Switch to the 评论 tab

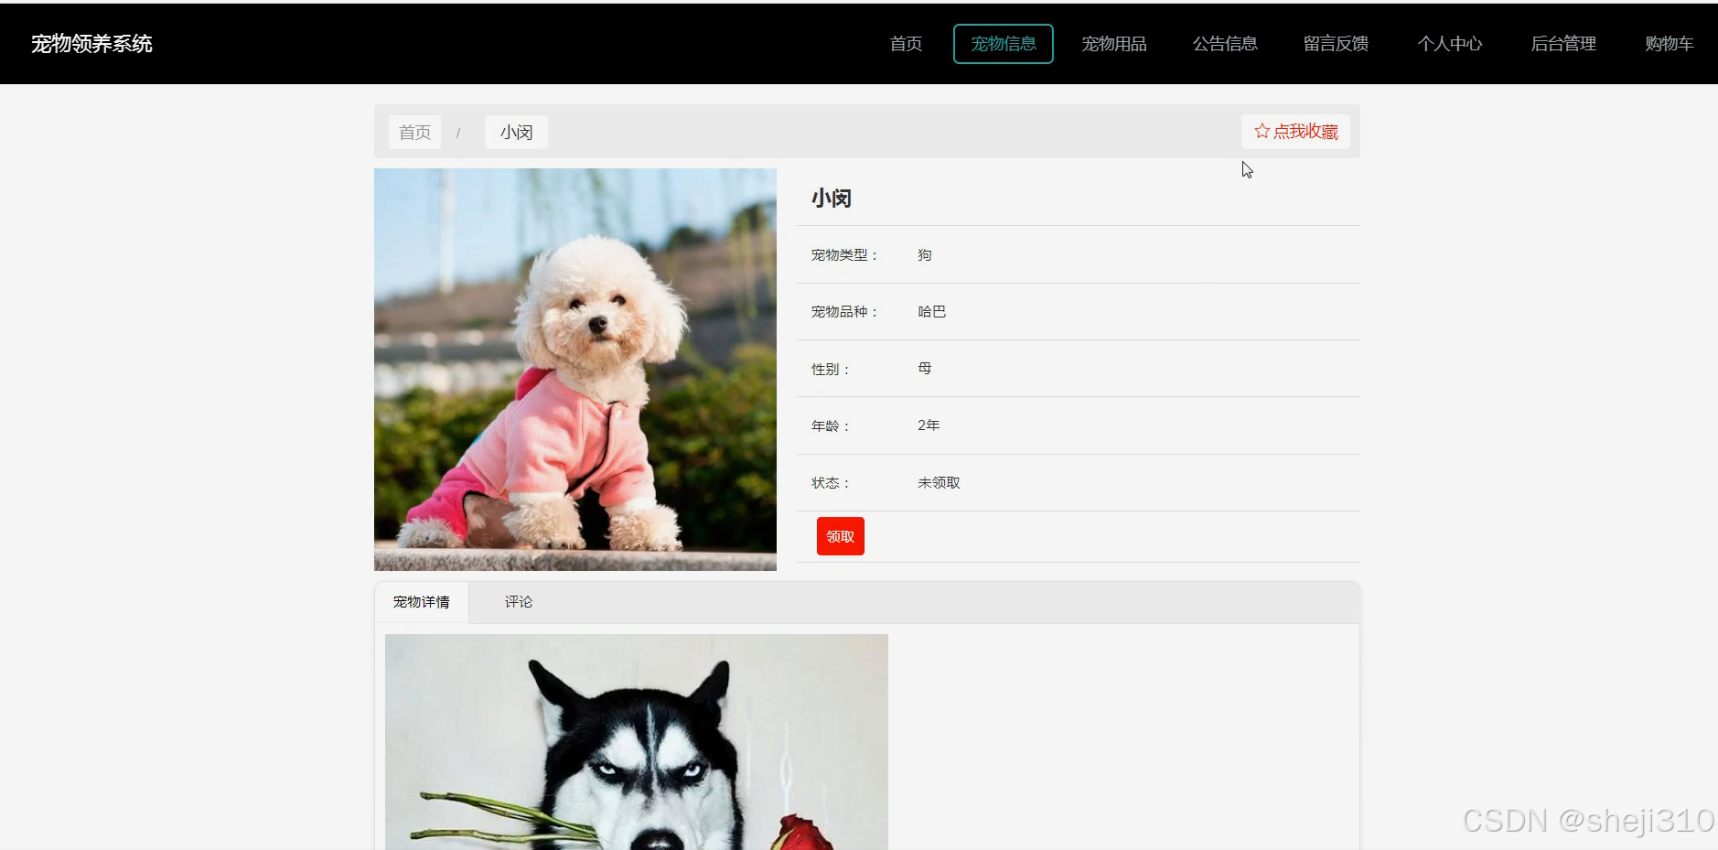click(x=519, y=602)
